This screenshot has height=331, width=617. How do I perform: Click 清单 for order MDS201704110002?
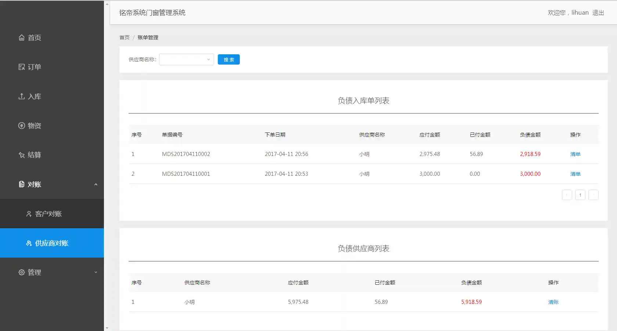click(575, 154)
